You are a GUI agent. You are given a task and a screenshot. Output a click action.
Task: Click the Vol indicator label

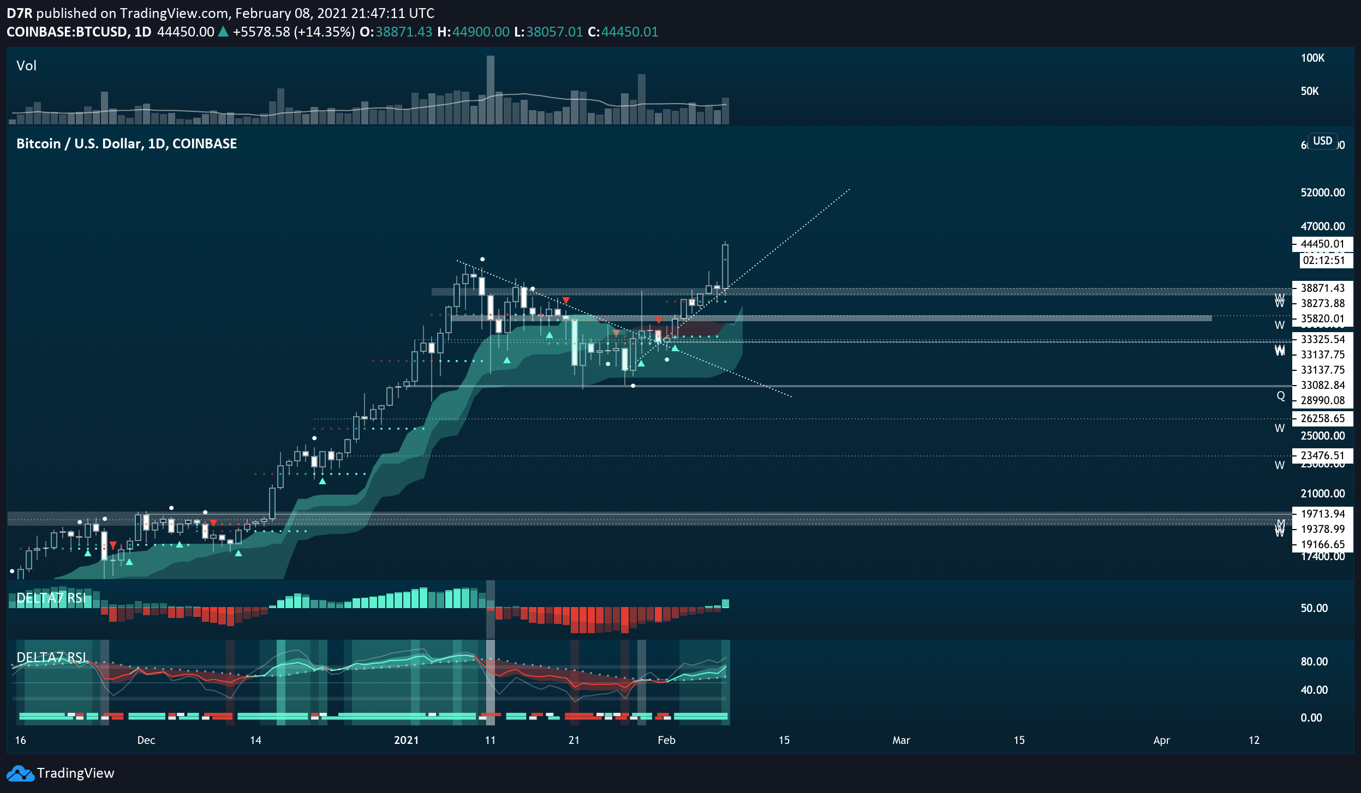point(26,66)
